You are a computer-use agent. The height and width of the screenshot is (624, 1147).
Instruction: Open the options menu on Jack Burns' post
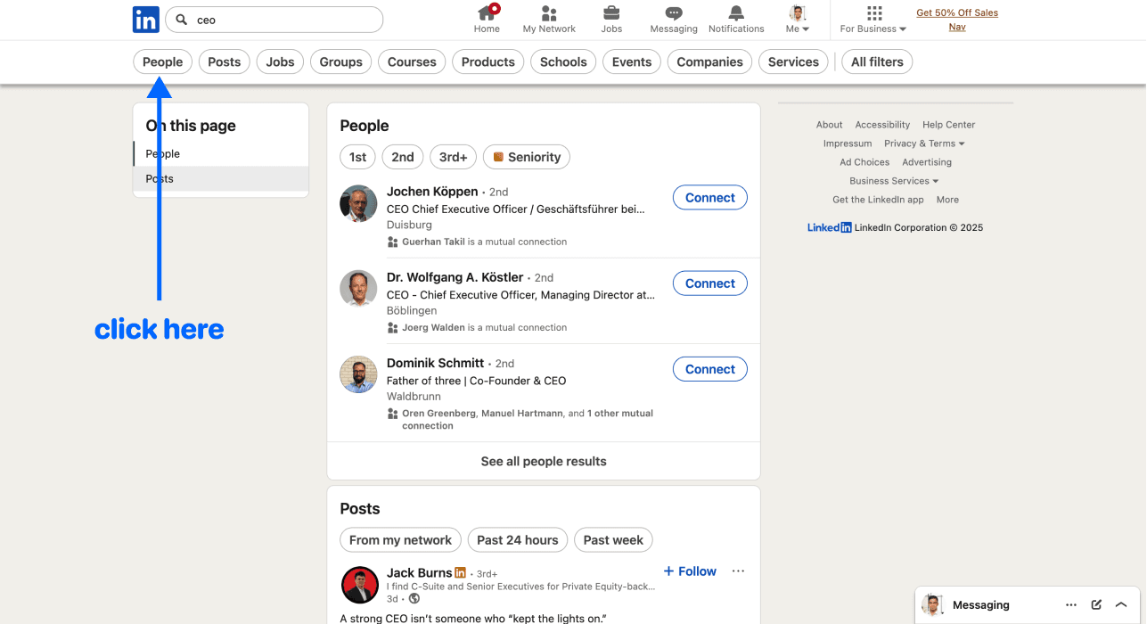(x=738, y=571)
